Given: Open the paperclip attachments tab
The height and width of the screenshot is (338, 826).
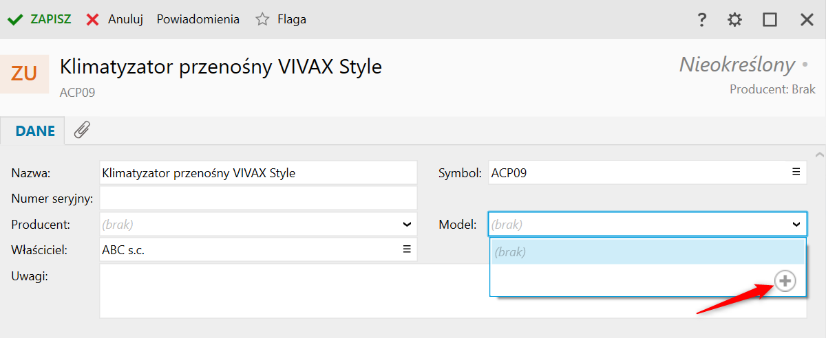Looking at the screenshot, I should pos(83,130).
